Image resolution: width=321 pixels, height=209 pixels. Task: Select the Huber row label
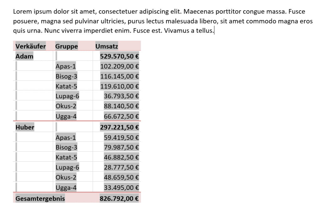25,127
